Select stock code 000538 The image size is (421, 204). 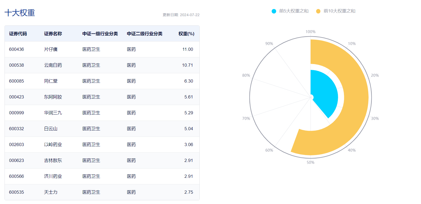(16, 65)
